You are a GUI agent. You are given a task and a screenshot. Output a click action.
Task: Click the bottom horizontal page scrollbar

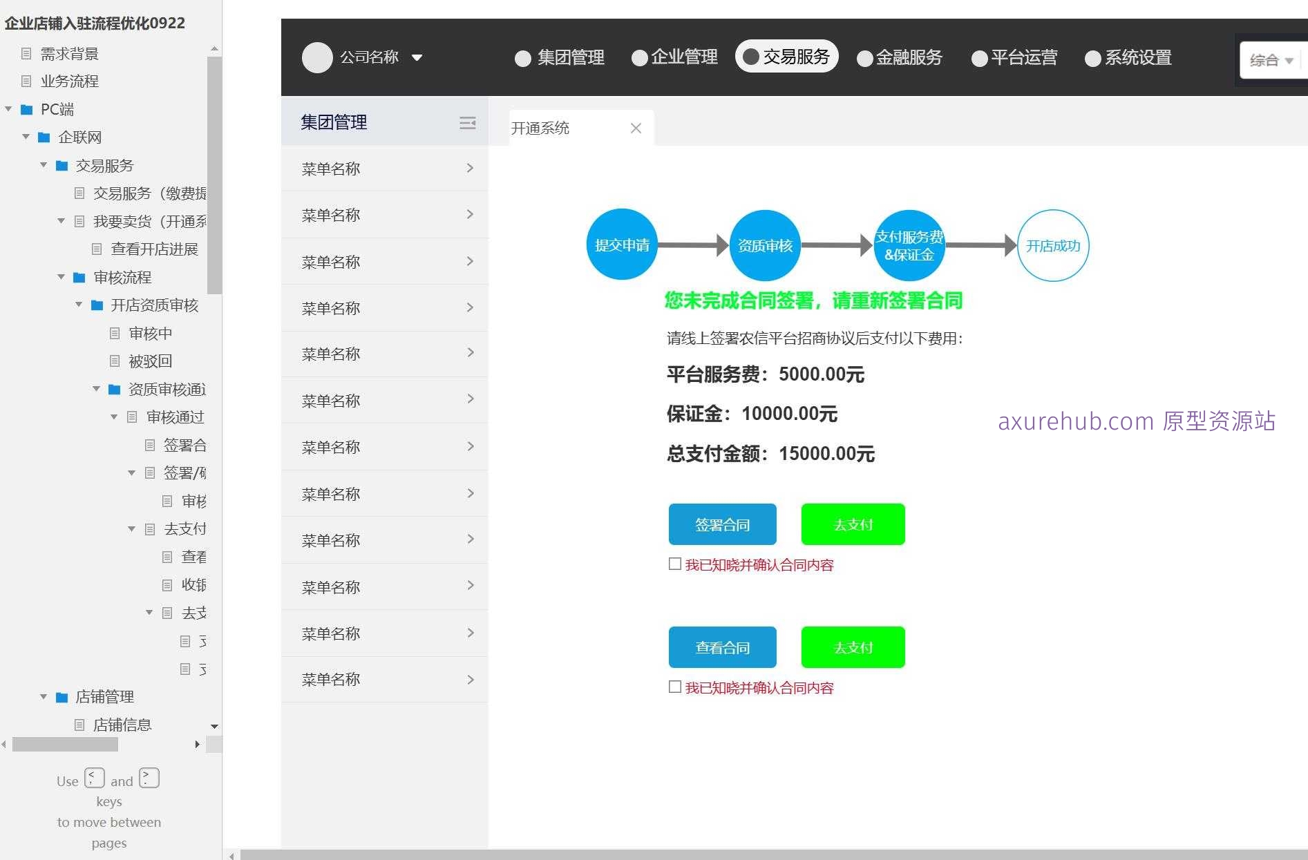[x=774, y=855]
